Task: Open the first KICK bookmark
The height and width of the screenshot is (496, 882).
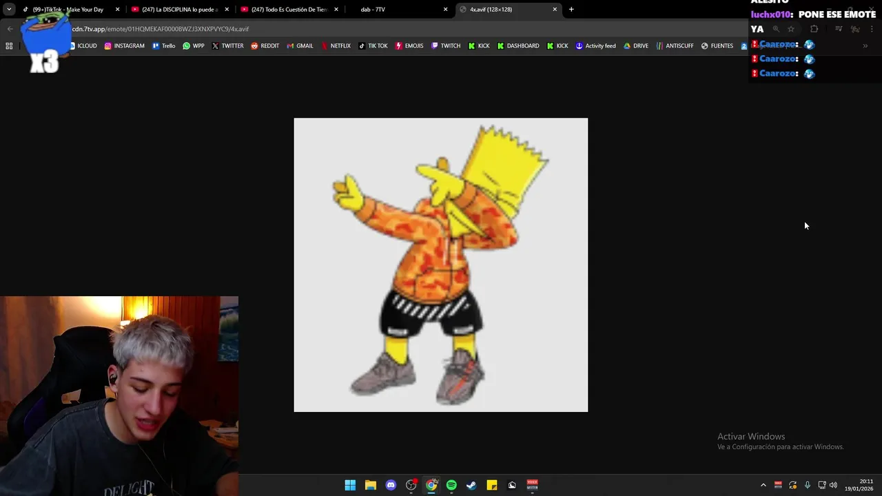Action: coord(479,46)
